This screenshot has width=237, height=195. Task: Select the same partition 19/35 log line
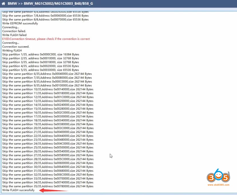48,124
